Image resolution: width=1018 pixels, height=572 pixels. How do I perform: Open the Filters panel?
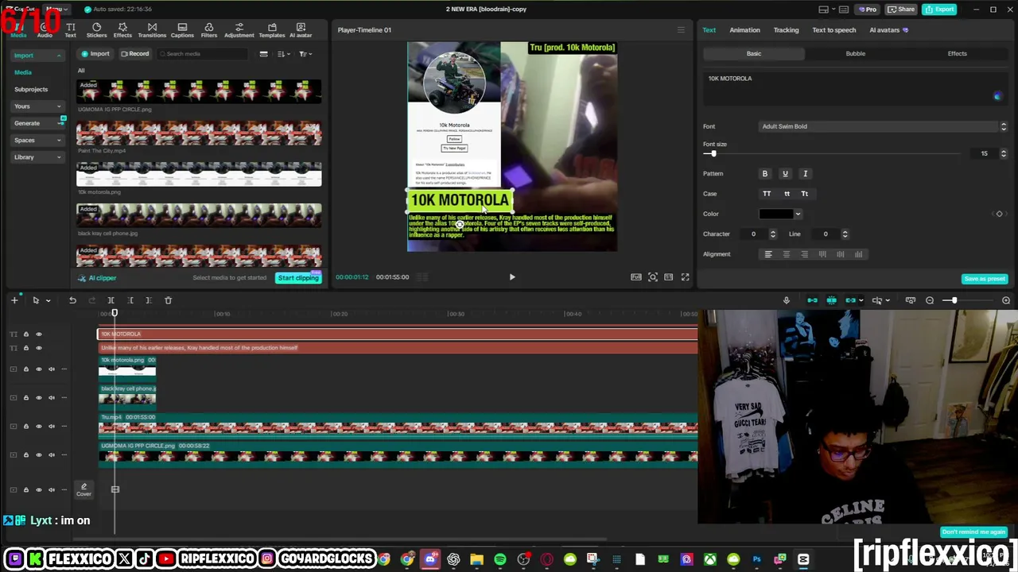[x=209, y=30]
